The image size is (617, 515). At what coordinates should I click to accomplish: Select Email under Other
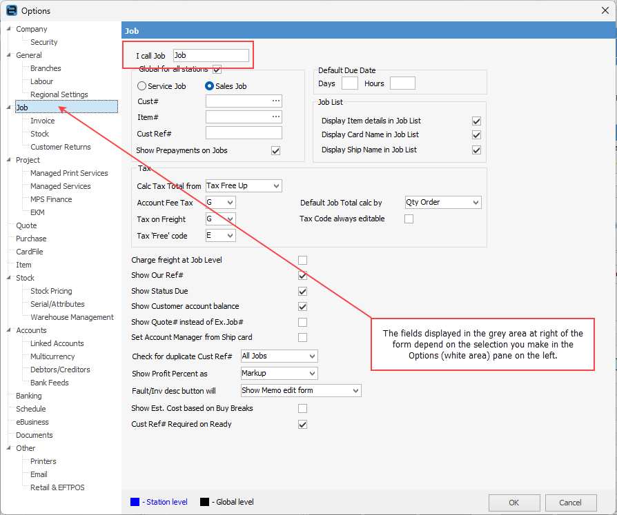tap(39, 474)
